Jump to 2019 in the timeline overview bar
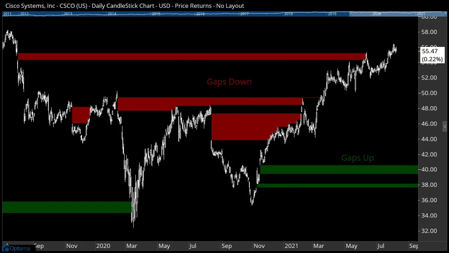Screen dimensions: 449x253 point(332,14)
